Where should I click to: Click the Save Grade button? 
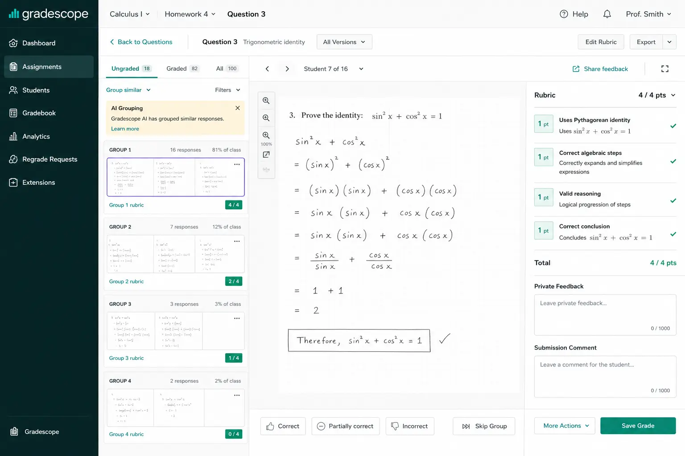[x=638, y=426]
